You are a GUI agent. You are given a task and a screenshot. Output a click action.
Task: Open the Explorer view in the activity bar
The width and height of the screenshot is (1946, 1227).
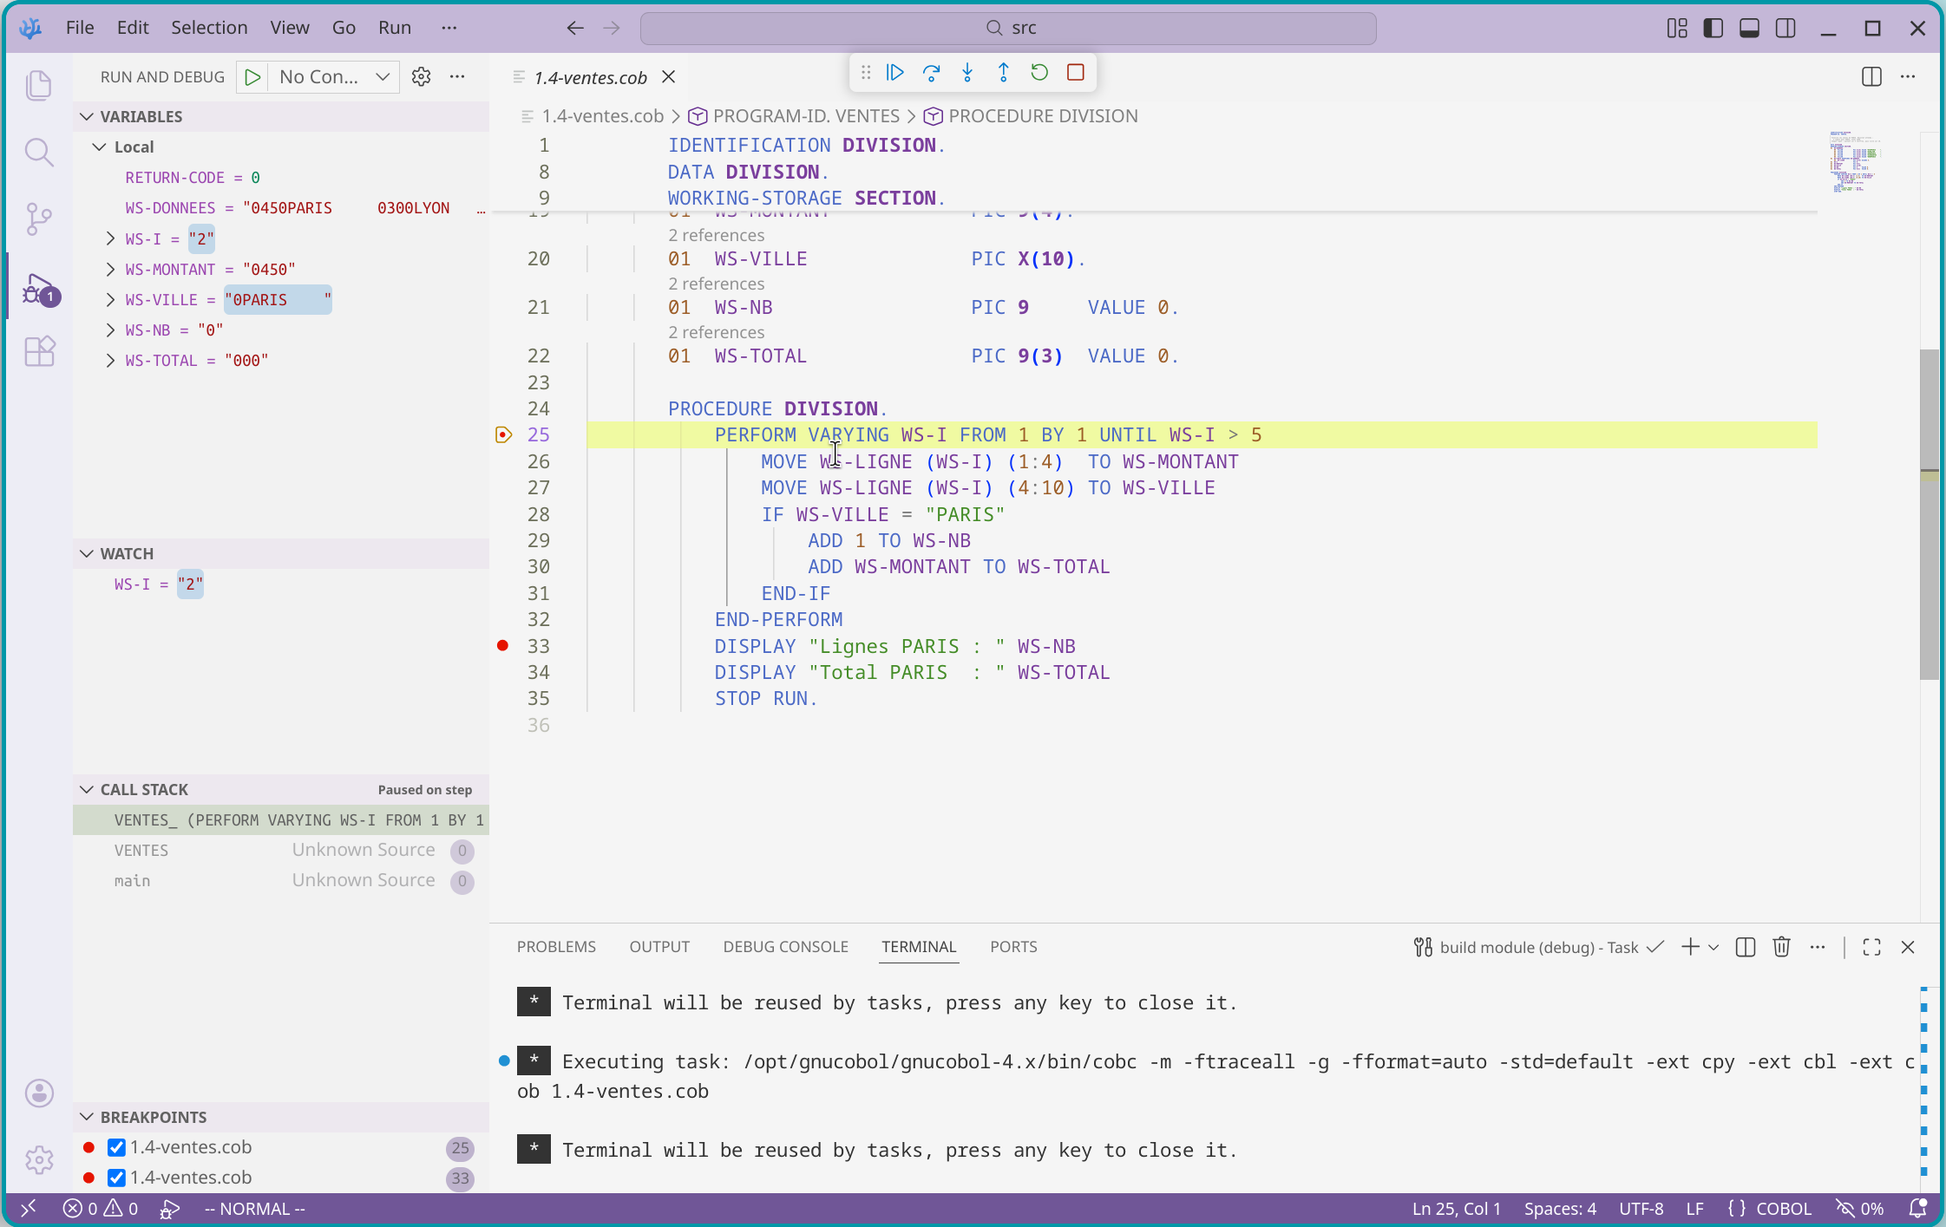[x=39, y=85]
